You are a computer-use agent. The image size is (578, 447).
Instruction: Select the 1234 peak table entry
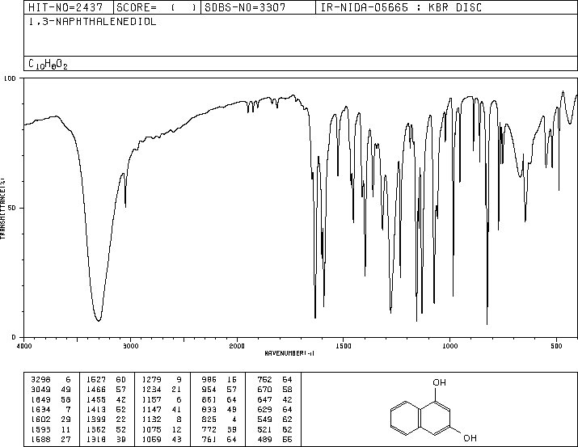coord(152,390)
